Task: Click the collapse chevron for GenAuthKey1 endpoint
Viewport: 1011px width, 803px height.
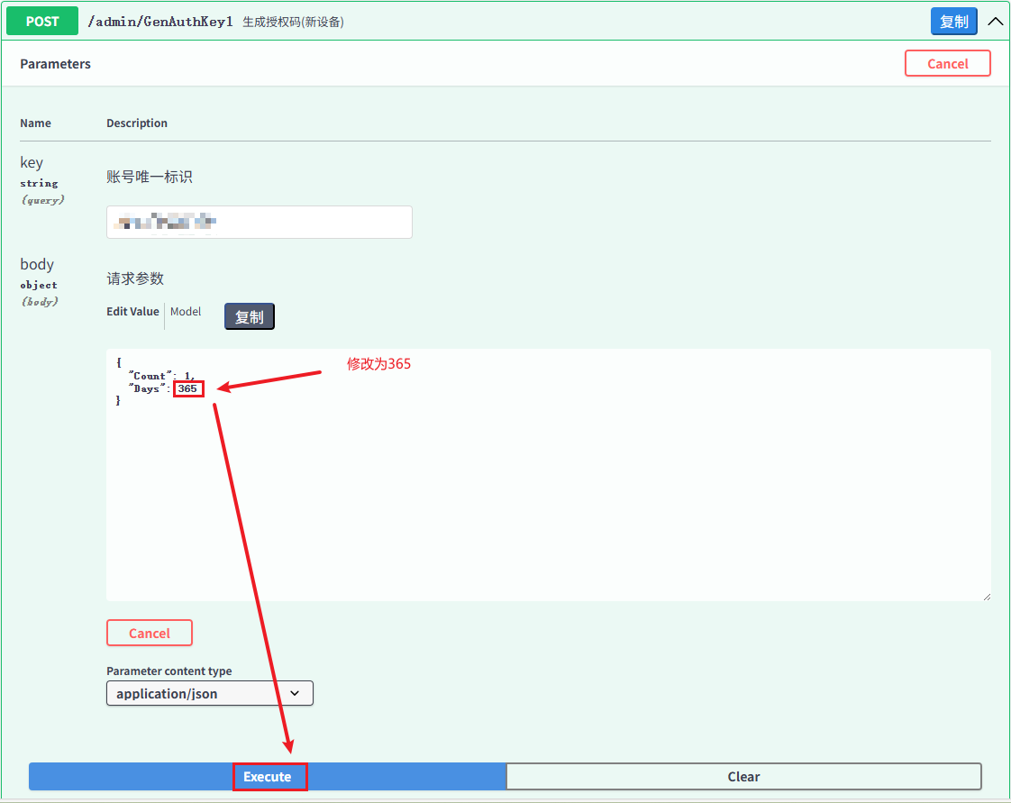Action: [995, 20]
